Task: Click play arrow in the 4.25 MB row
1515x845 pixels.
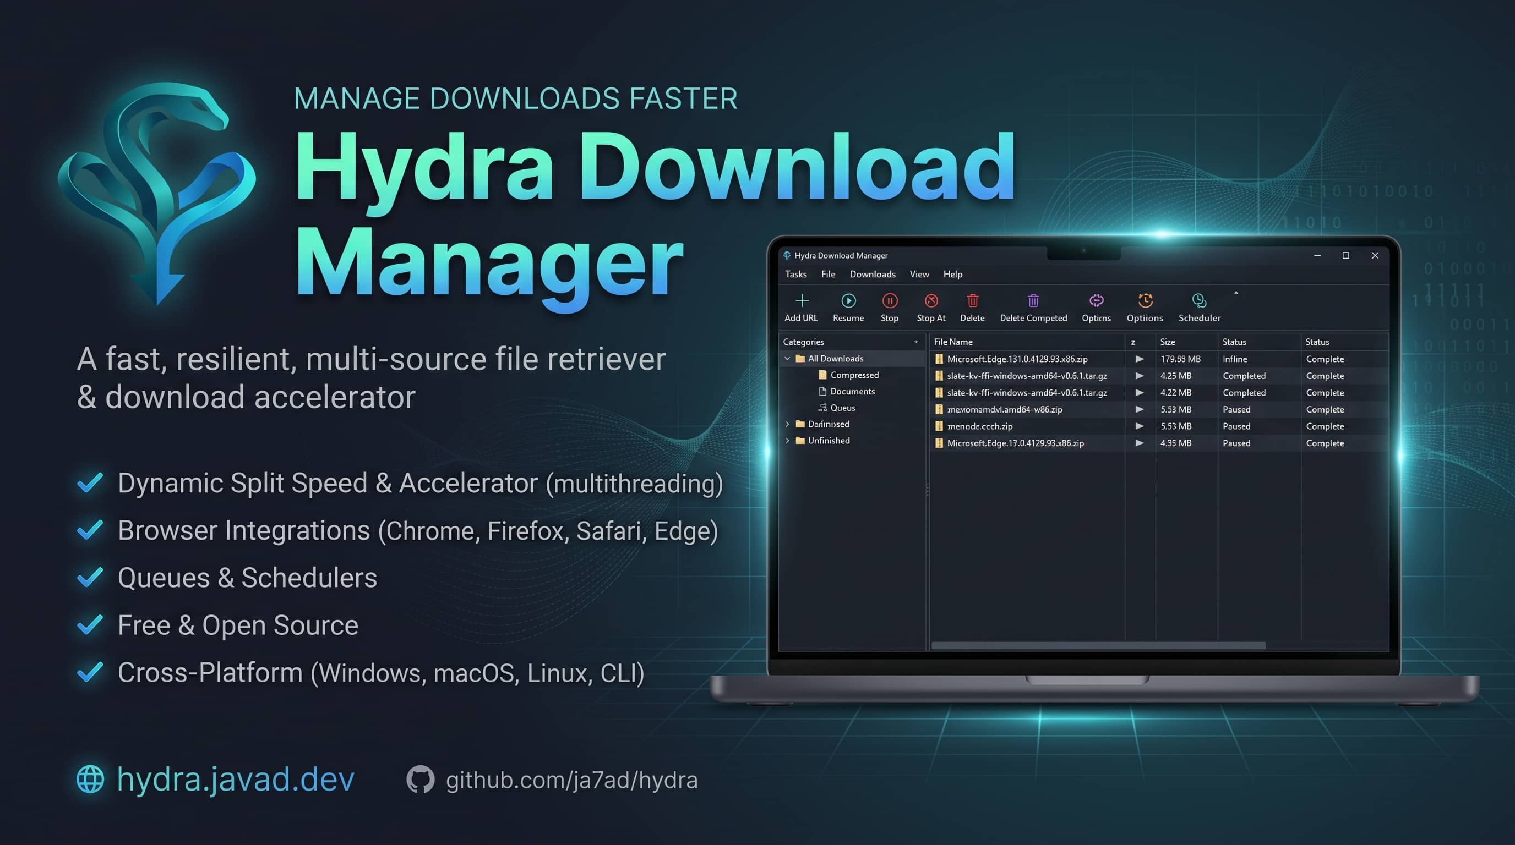Action: [1139, 376]
